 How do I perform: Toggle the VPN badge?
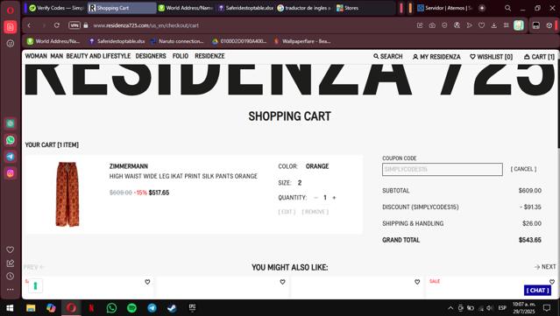[x=74, y=25]
